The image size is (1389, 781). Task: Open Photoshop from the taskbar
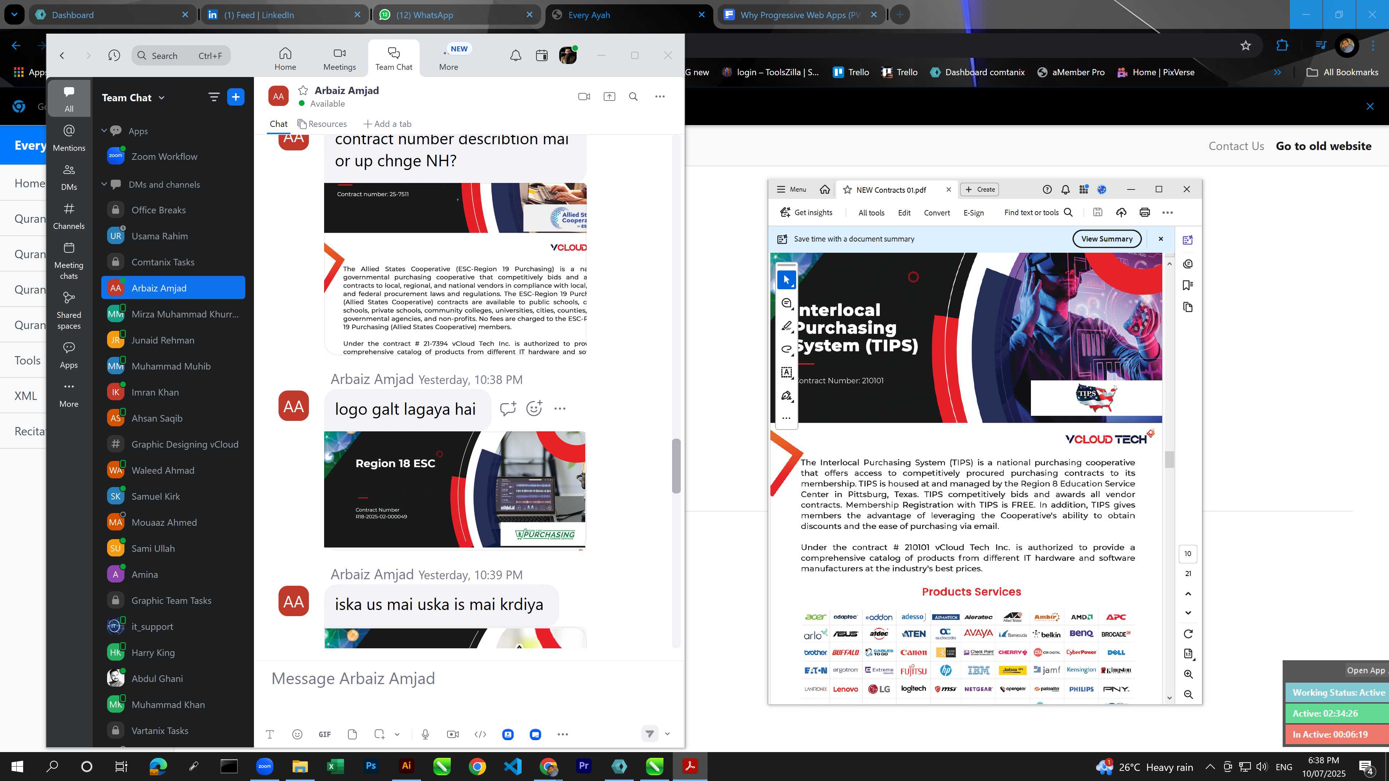371,766
